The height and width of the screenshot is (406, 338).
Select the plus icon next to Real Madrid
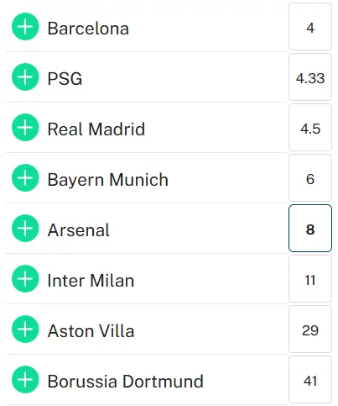pos(25,128)
